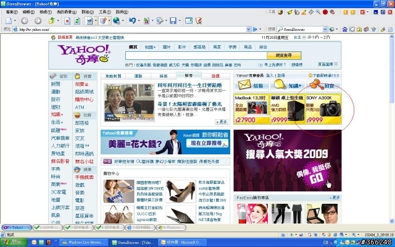The image size is (395, 247).
Task: Click the magnifier zoom icon in tools bar
Action: tap(318, 12)
